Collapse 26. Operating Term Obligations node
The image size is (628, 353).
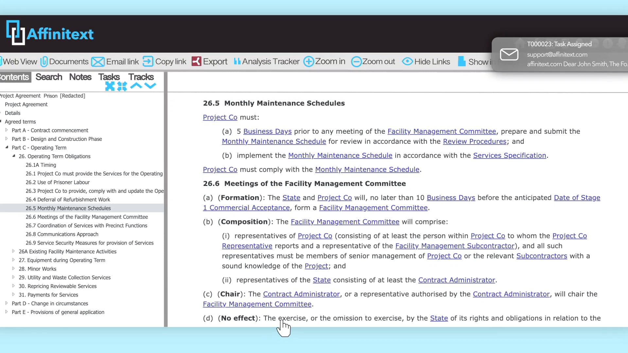pyautogui.click(x=13, y=156)
